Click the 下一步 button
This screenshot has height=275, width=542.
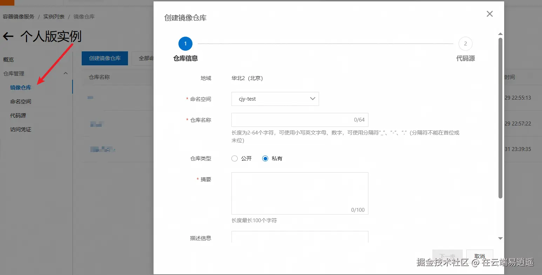tap(447, 256)
